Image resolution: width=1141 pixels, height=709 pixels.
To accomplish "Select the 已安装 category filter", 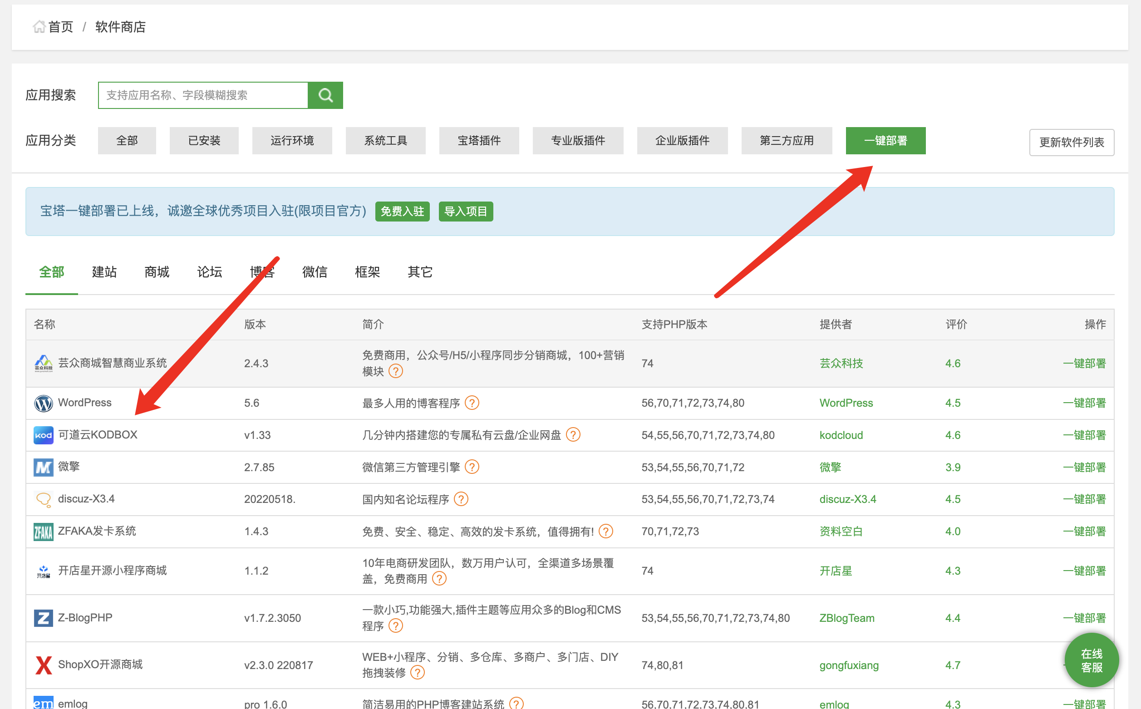I will click(x=204, y=141).
